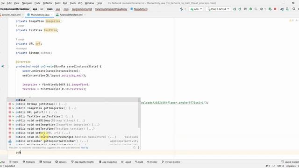Open the Refactor menu
Image resolution: width=299 pixels, height=168 pixels.
(48, 3)
